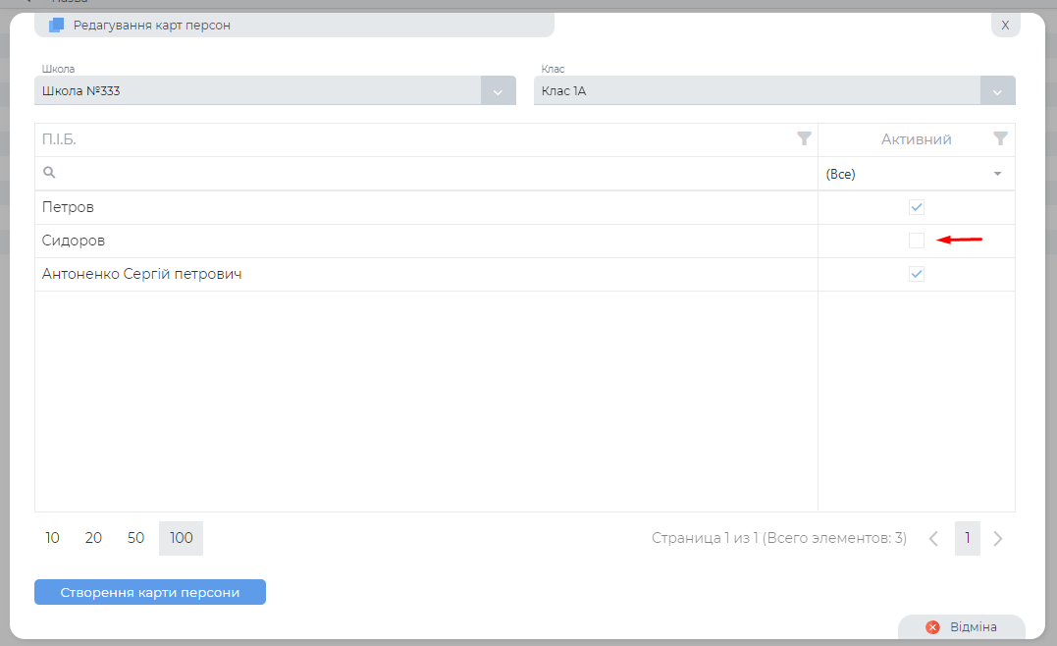Click the filter icon in Активний column header
The image size is (1057, 646).
pyautogui.click(x=1000, y=139)
